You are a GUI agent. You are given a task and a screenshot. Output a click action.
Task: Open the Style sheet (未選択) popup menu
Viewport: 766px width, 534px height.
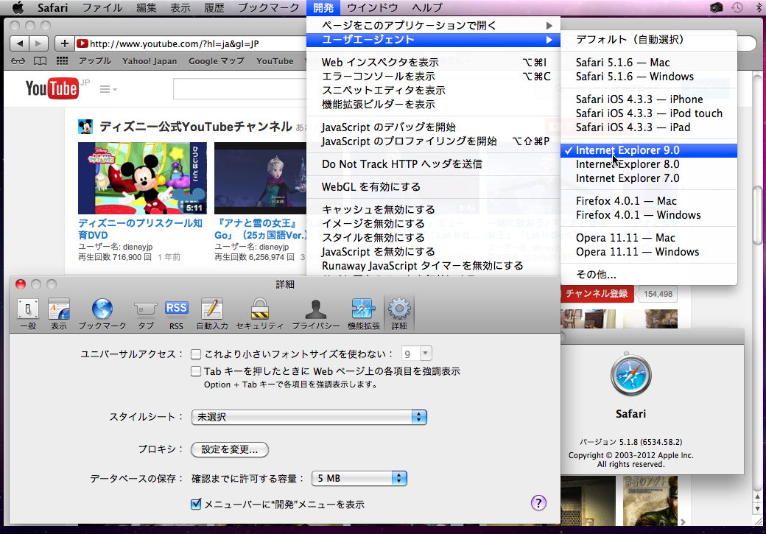(309, 417)
